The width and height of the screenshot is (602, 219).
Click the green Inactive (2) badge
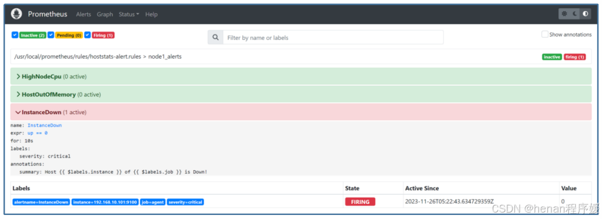pos(33,35)
